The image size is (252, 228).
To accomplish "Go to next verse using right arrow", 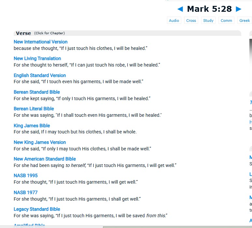I will (238, 9).
